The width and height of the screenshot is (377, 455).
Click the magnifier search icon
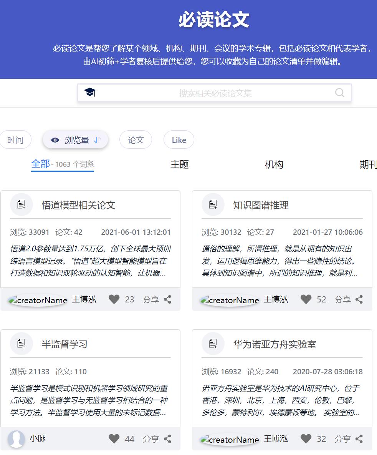339,92
